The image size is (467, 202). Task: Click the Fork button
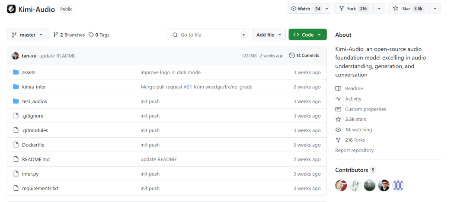click(x=354, y=9)
